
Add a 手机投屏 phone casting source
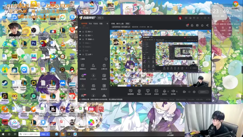tap(148, 92)
